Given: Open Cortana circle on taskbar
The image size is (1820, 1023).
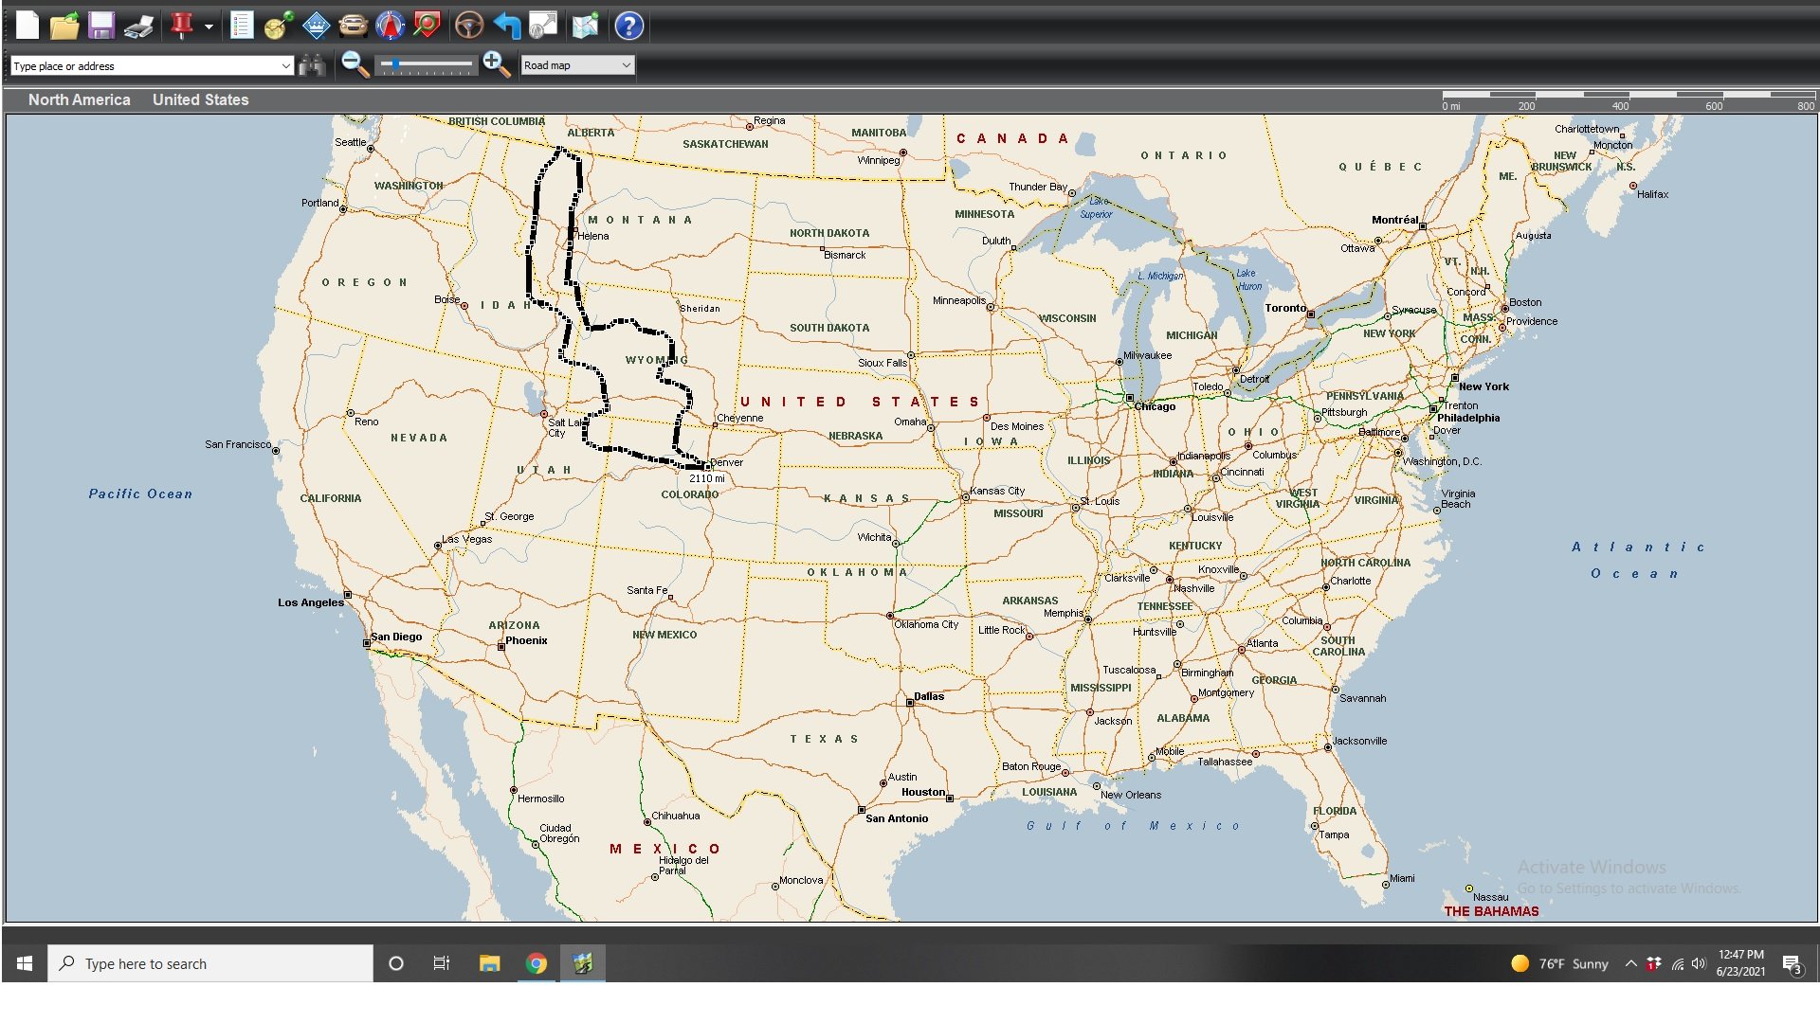Looking at the screenshot, I should click(396, 963).
